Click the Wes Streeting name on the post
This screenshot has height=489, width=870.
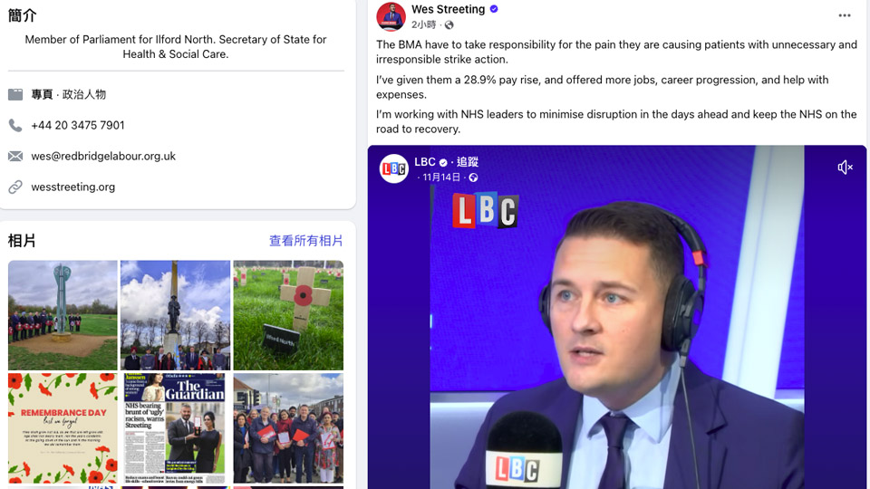[449, 9]
